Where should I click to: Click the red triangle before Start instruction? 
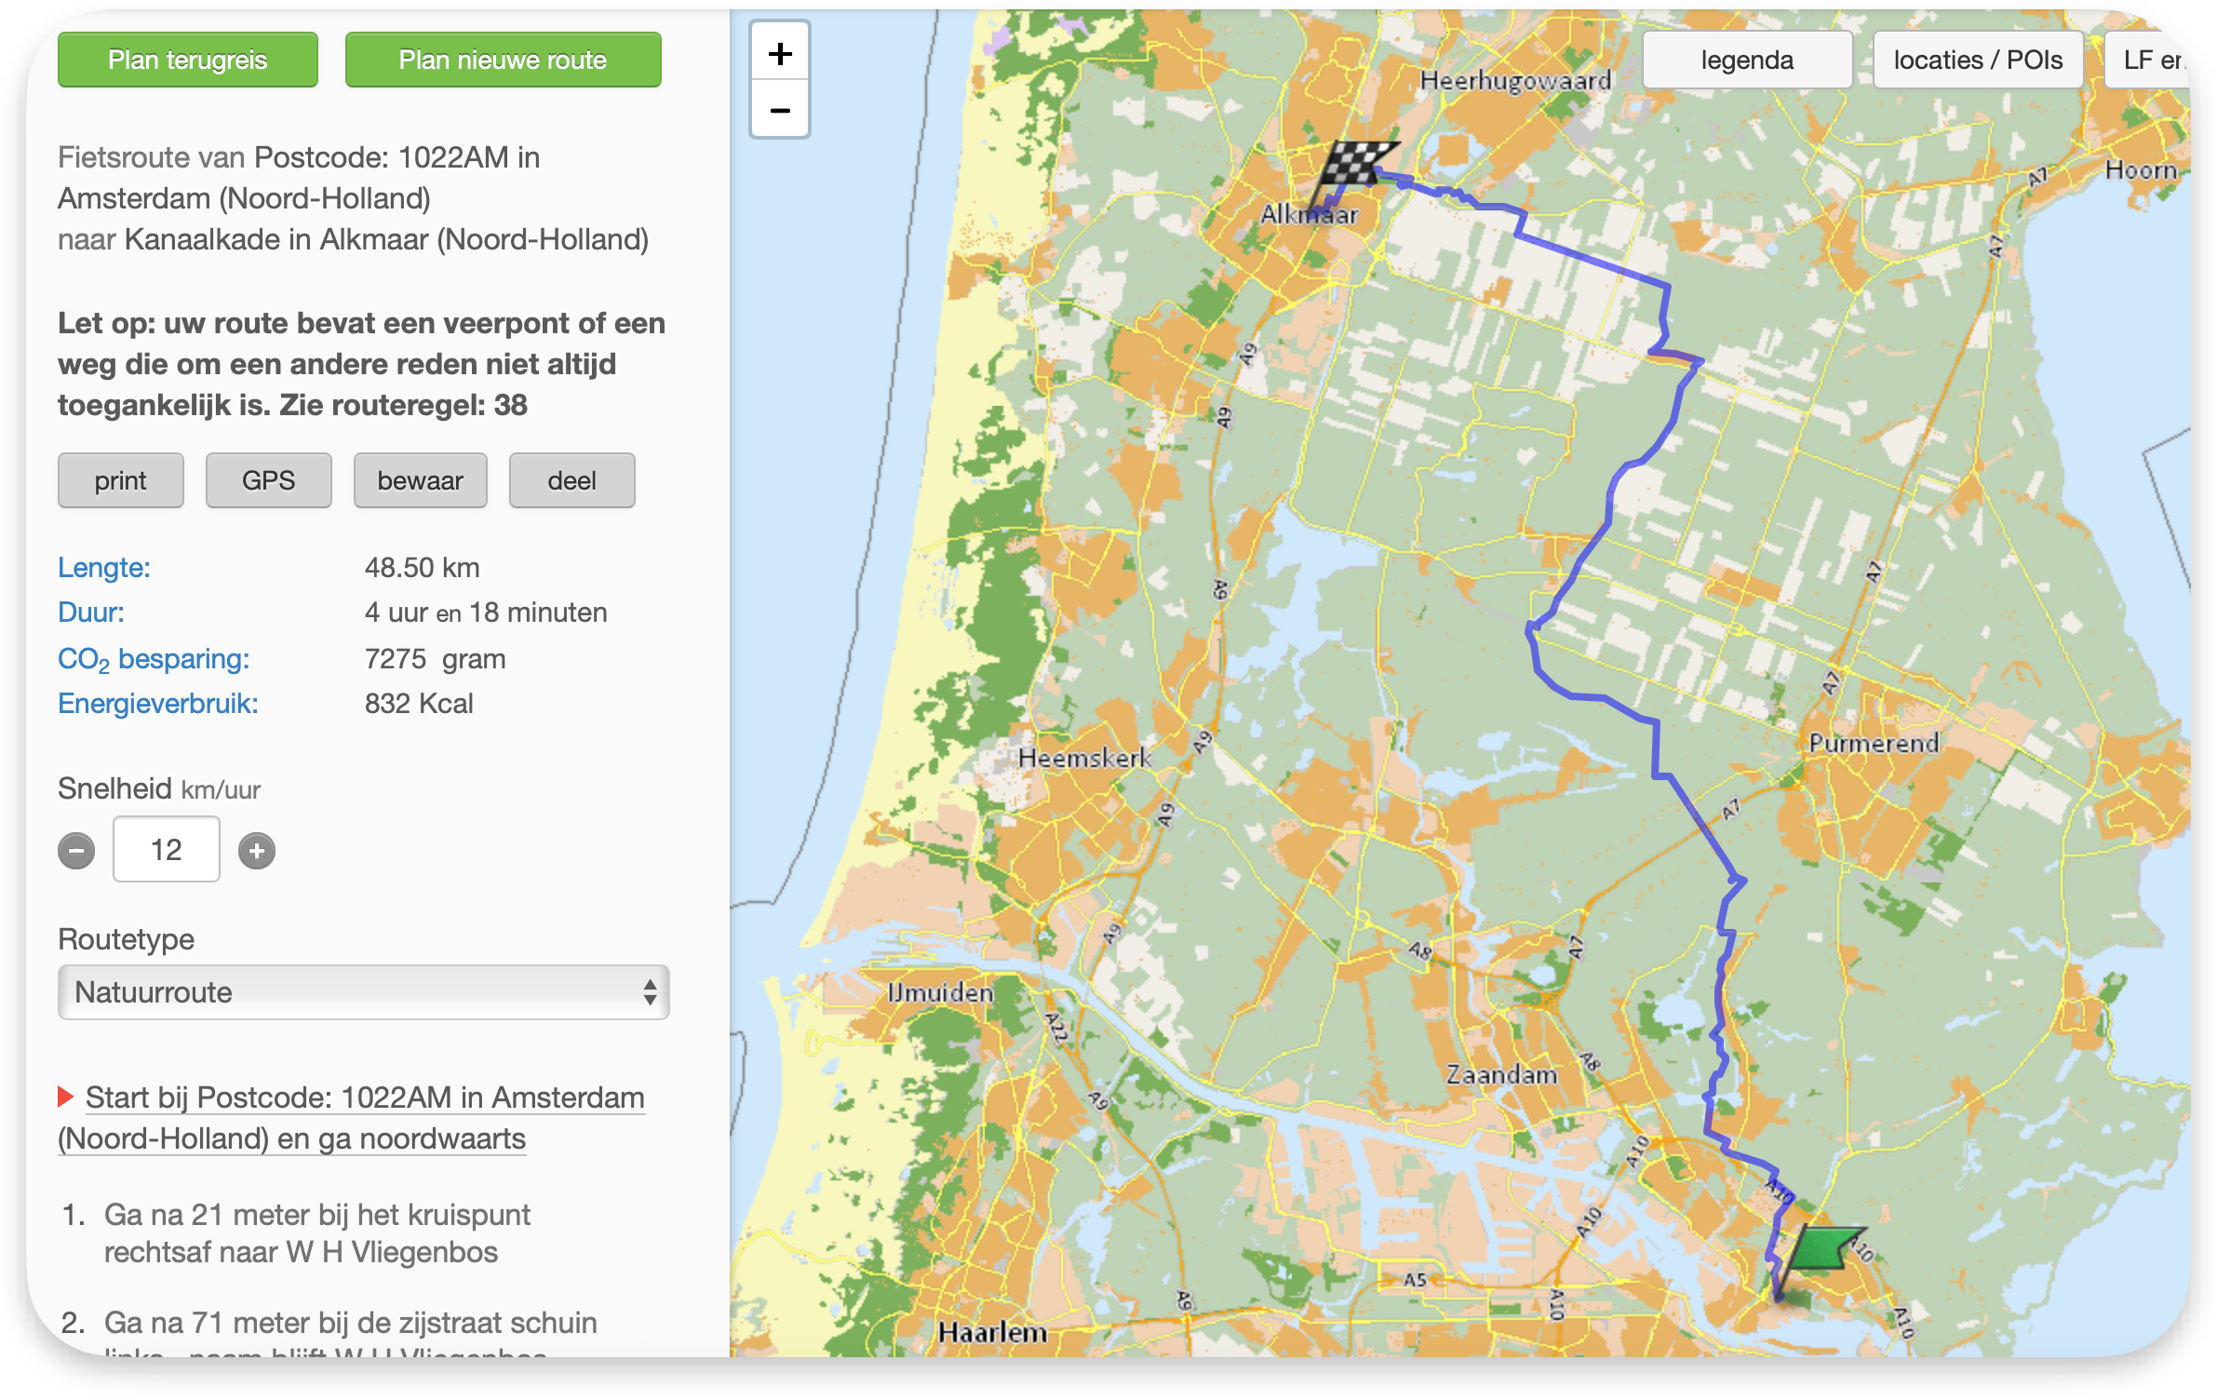coord(65,1097)
